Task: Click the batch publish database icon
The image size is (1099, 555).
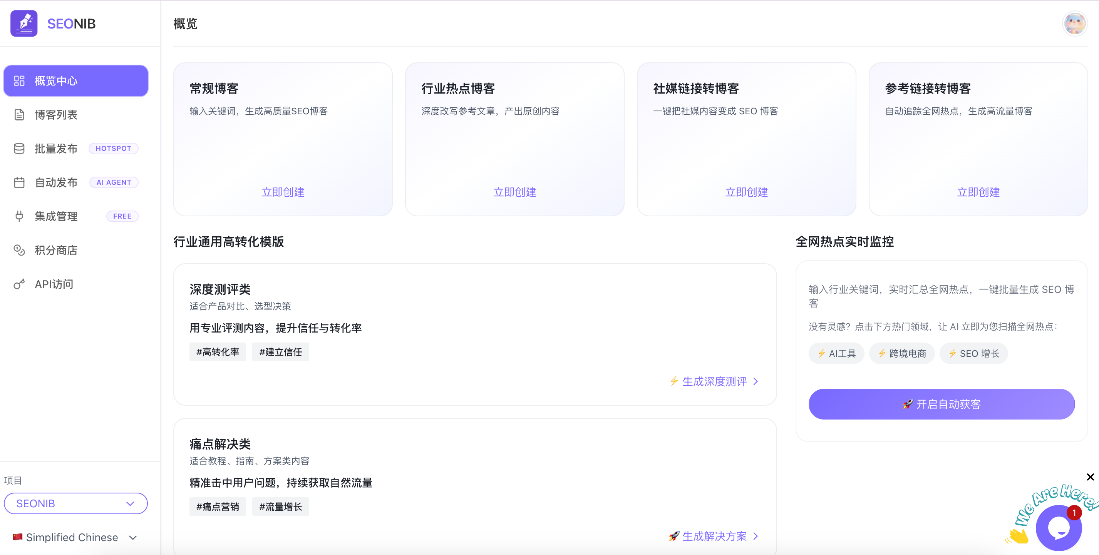Action: 19,148
